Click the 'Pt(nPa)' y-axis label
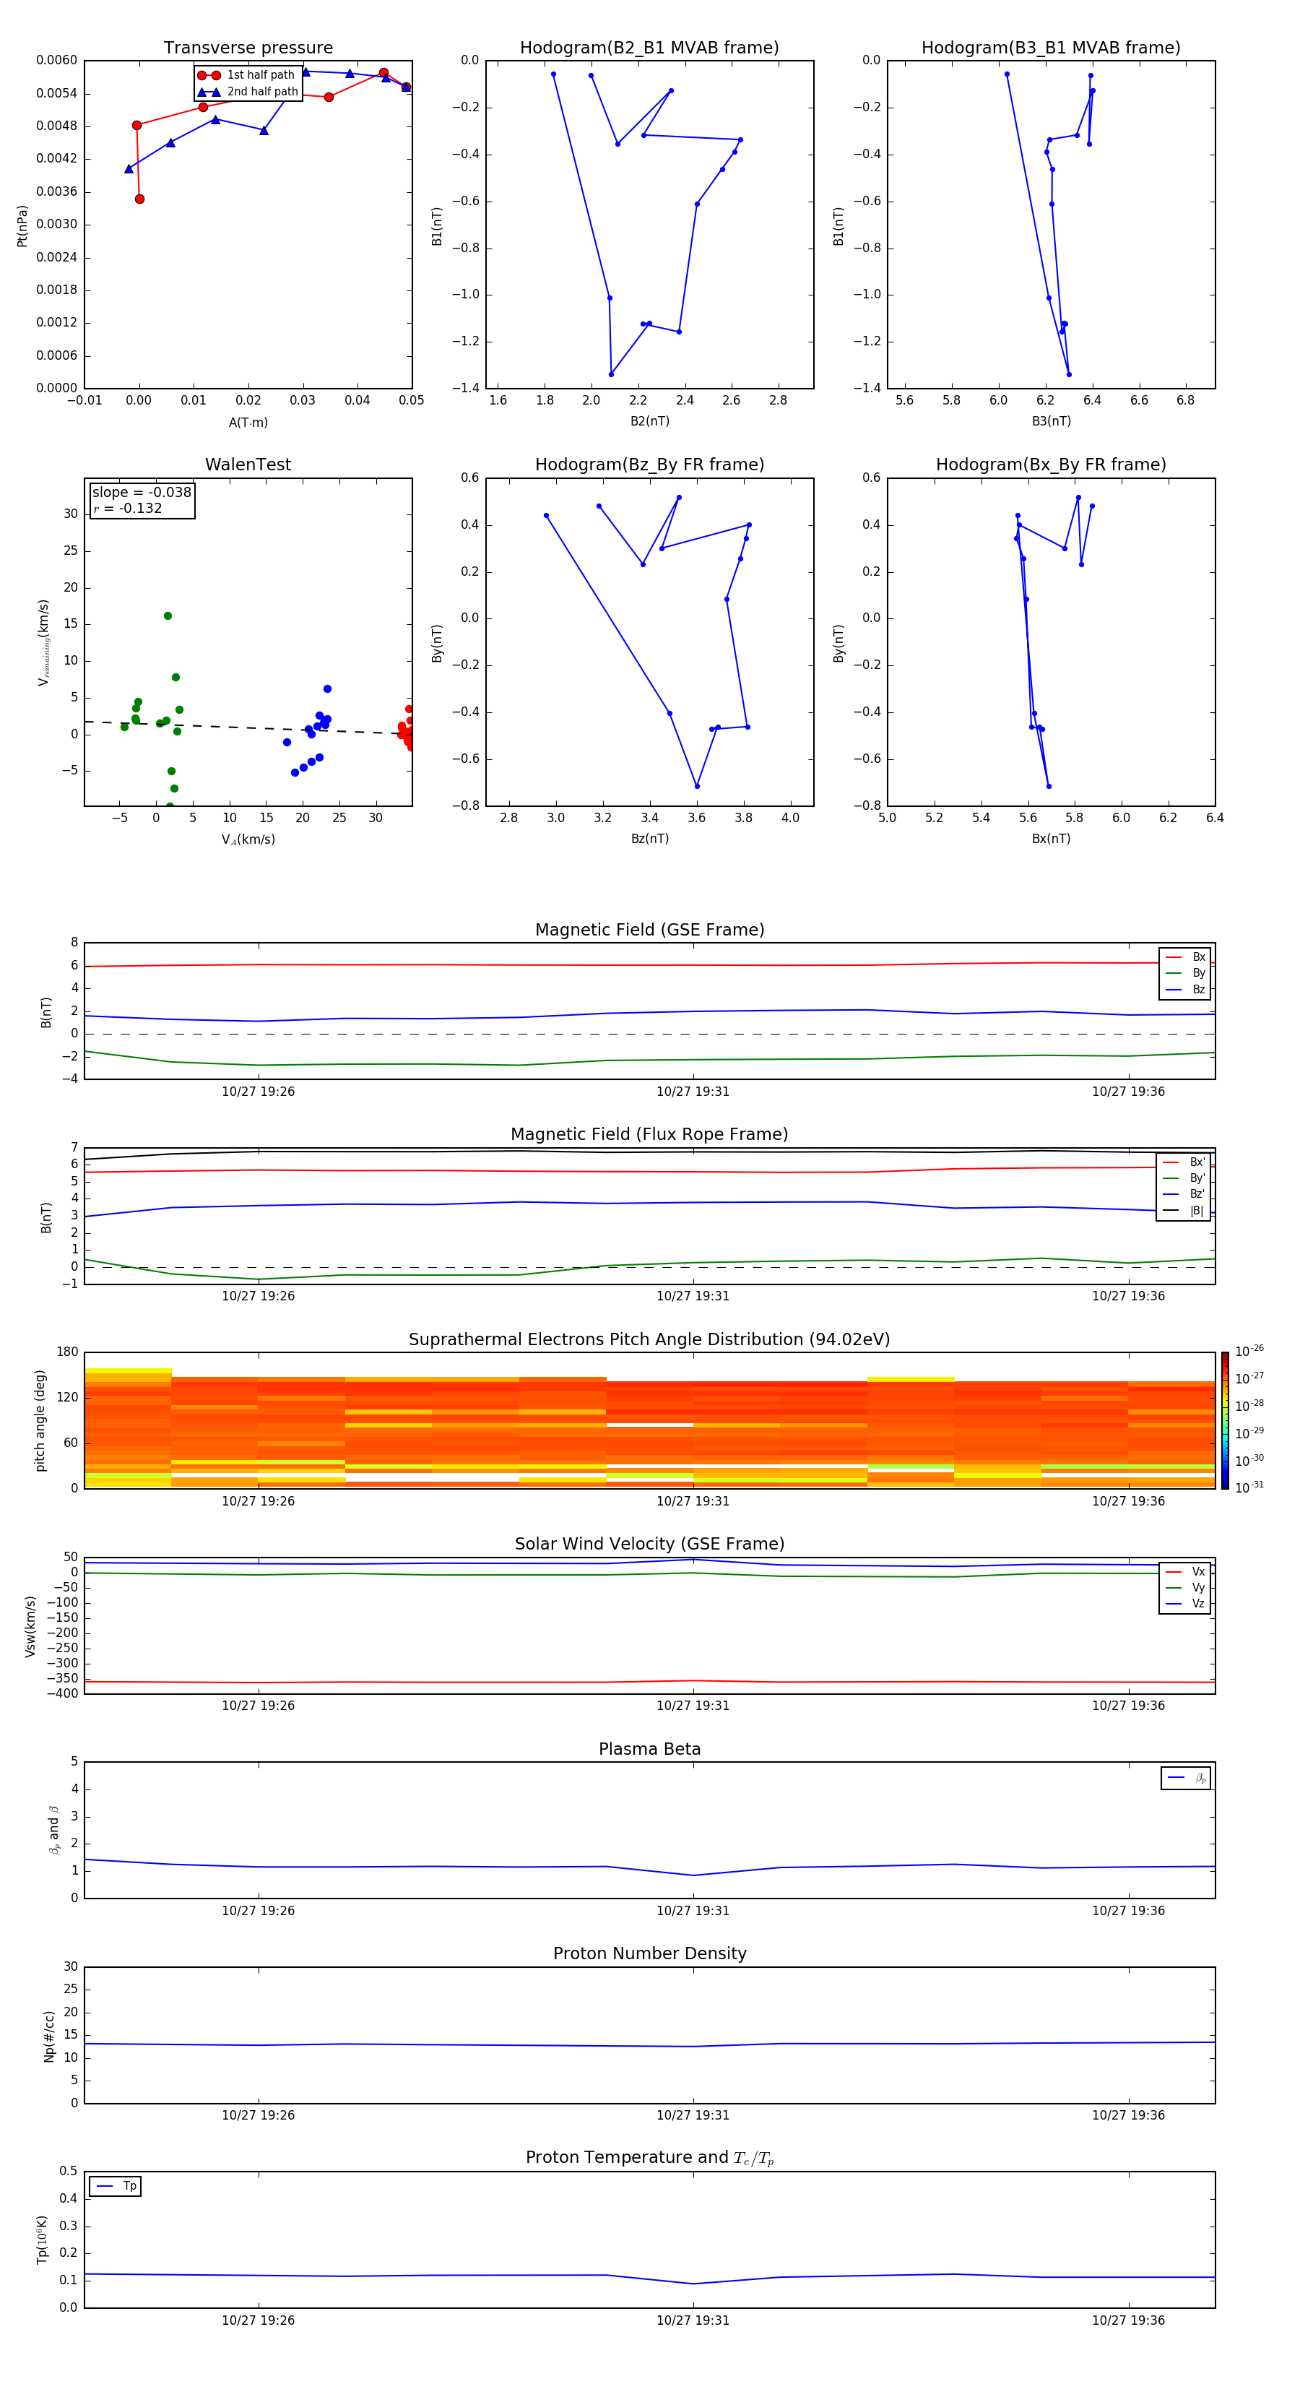The height and width of the screenshot is (2384, 1300). tap(22, 225)
